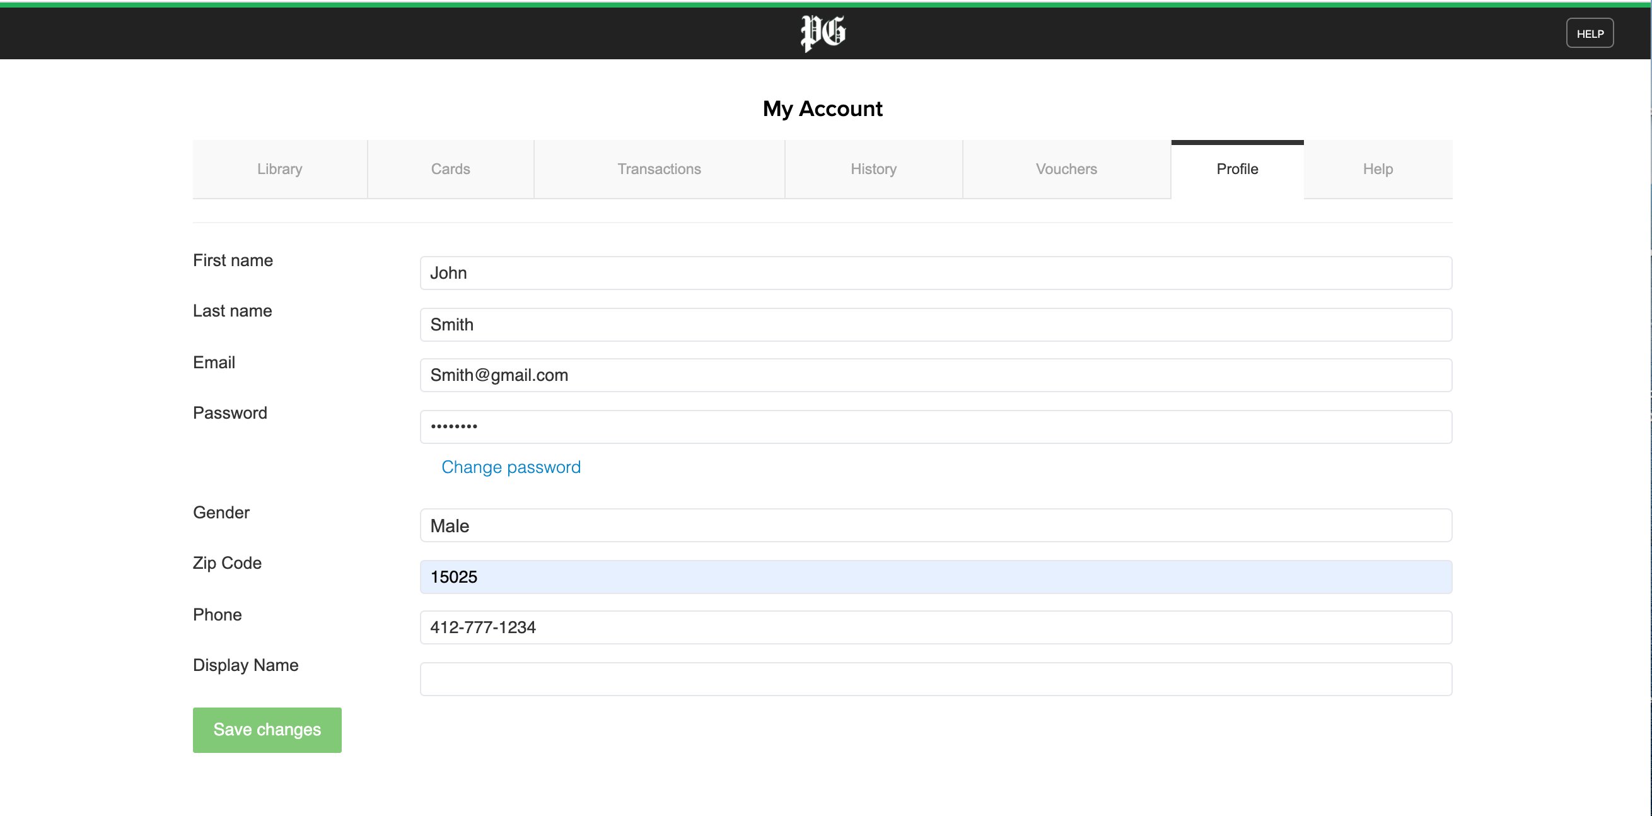Screen dimensions: 1652x816
Task: Click the Password field
Action: click(935, 427)
